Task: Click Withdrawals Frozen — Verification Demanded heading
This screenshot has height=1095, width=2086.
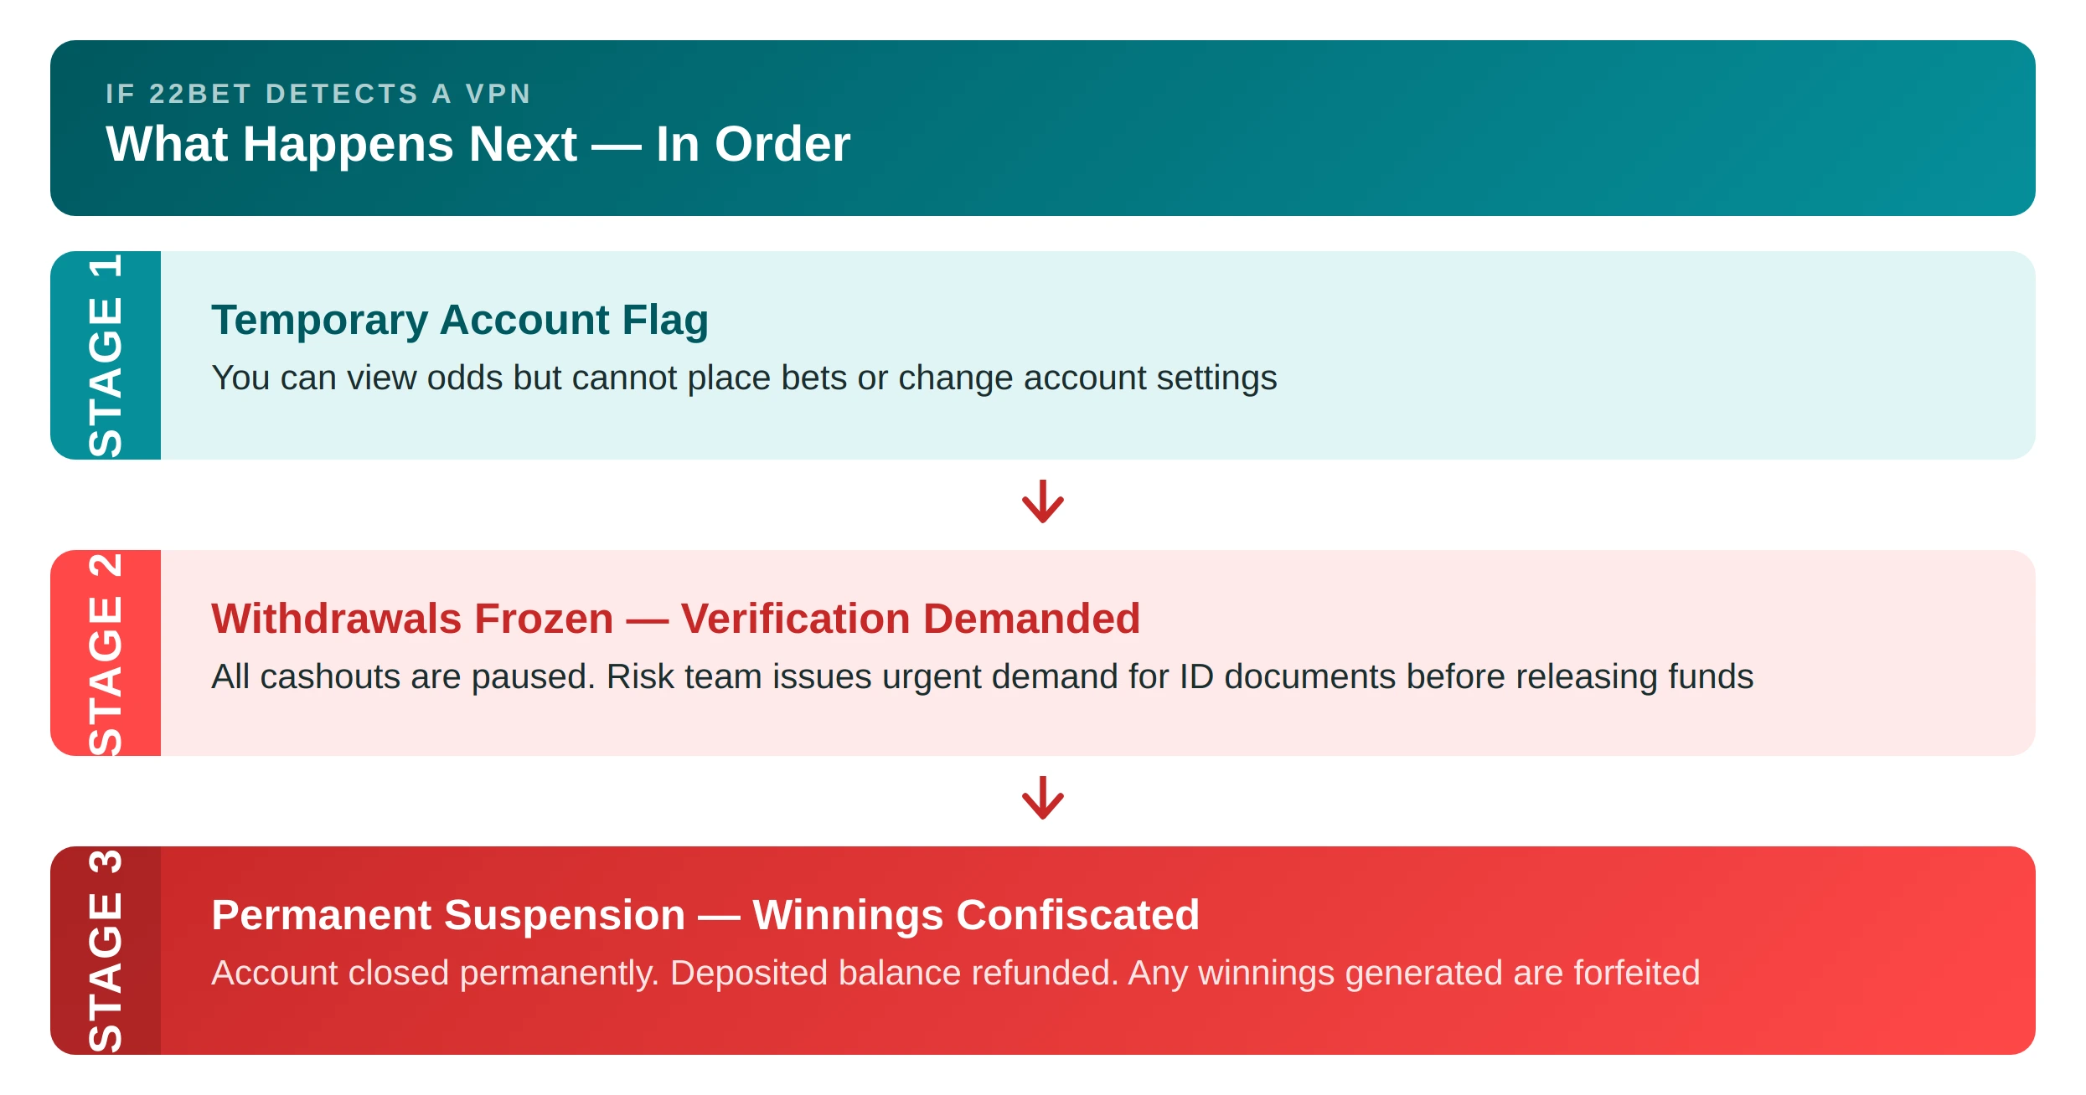Action: tap(675, 619)
